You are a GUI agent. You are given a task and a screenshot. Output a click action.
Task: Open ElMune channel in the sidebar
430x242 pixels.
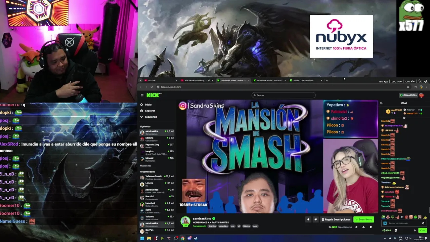click(x=157, y=139)
